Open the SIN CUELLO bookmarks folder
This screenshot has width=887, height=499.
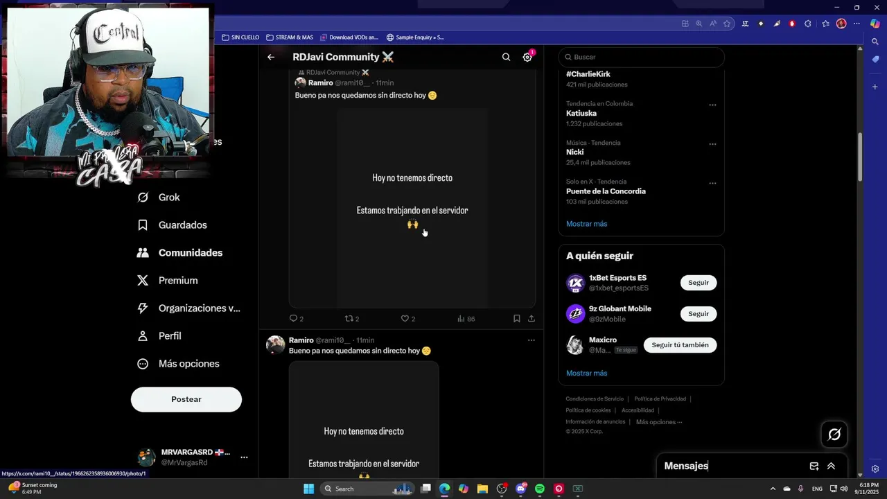tap(240, 37)
